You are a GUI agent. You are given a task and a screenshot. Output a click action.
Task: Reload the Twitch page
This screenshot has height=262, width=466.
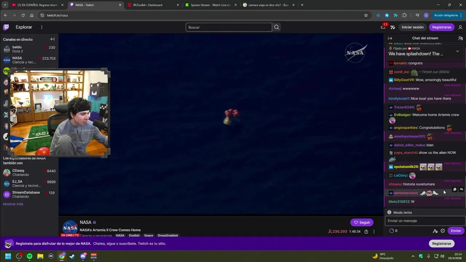[x=23, y=15]
